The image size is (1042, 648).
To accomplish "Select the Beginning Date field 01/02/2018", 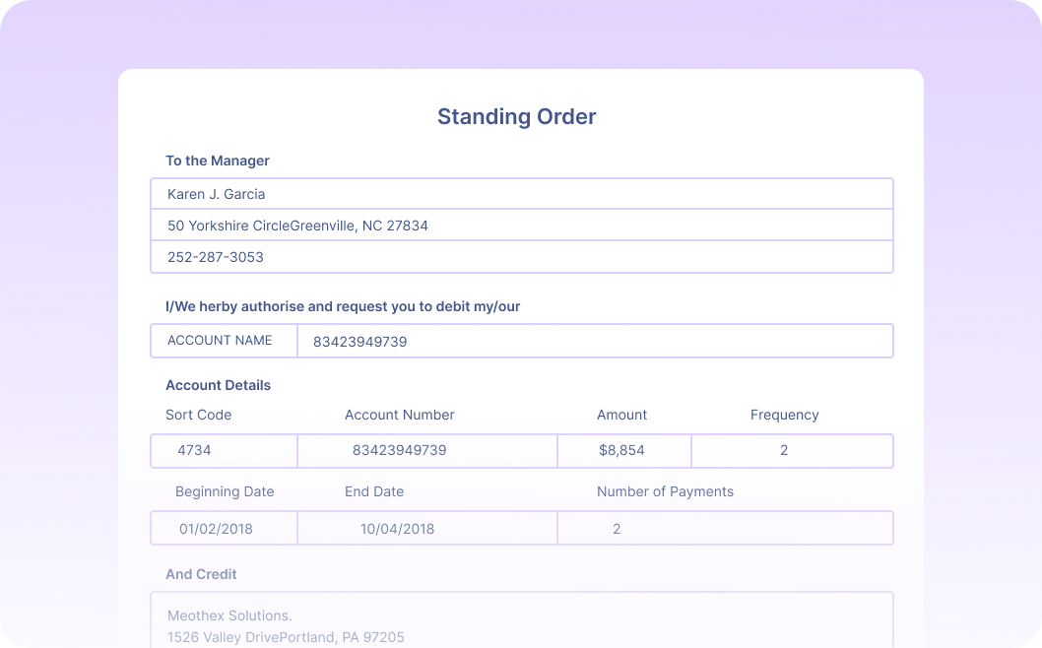I will pos(224,529).
